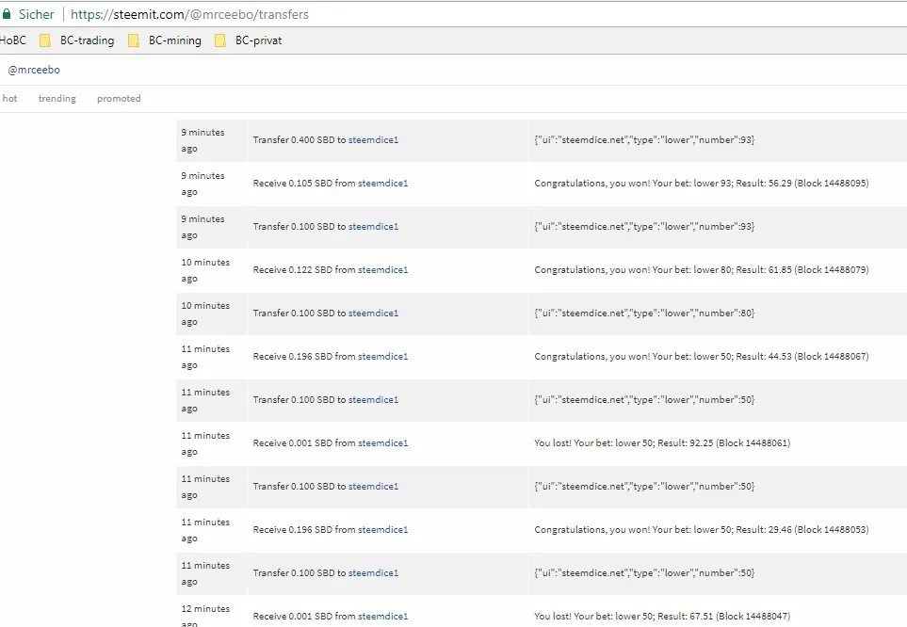
Task: Click the HoBC bookmark label
Action: point(13,40)
